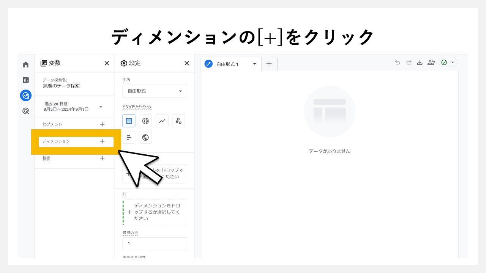The height and width of the screenshot is (273, 486).
Task: Expand the dropdown arrow on the 自由形式 1 tab
Action: 255,64
